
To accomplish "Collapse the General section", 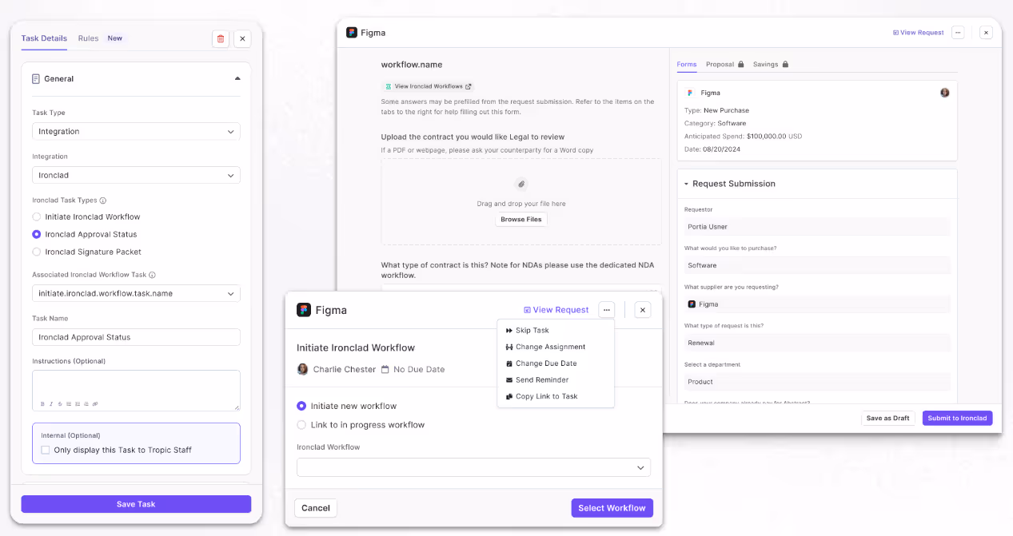I will coord(237,78).
